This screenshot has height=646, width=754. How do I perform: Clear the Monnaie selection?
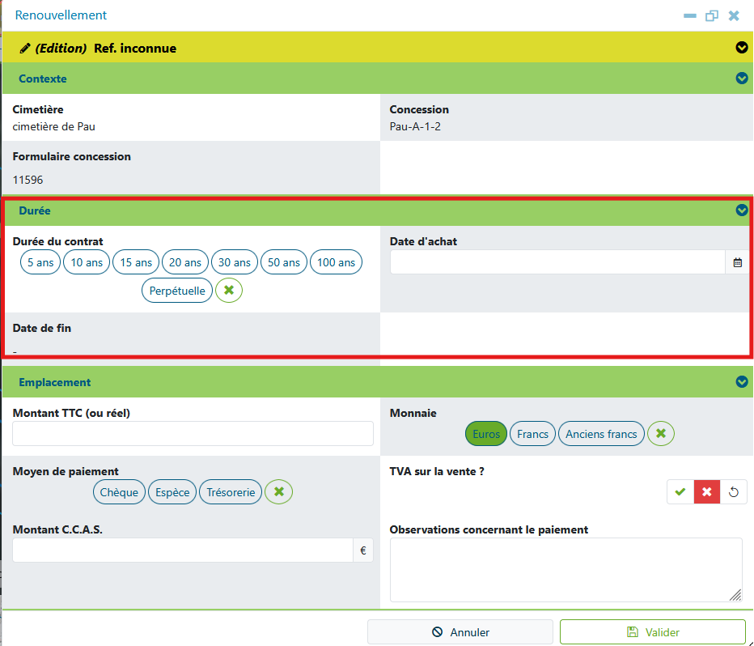(x=661, y=433)
